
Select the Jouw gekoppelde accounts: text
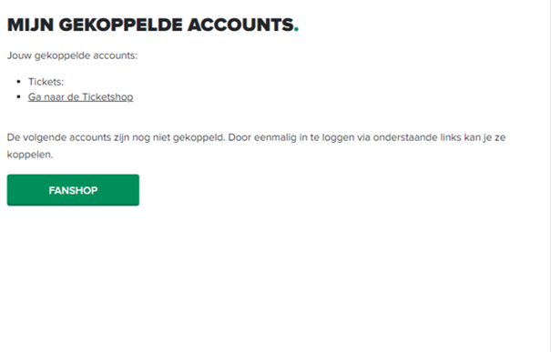[72, 55]
